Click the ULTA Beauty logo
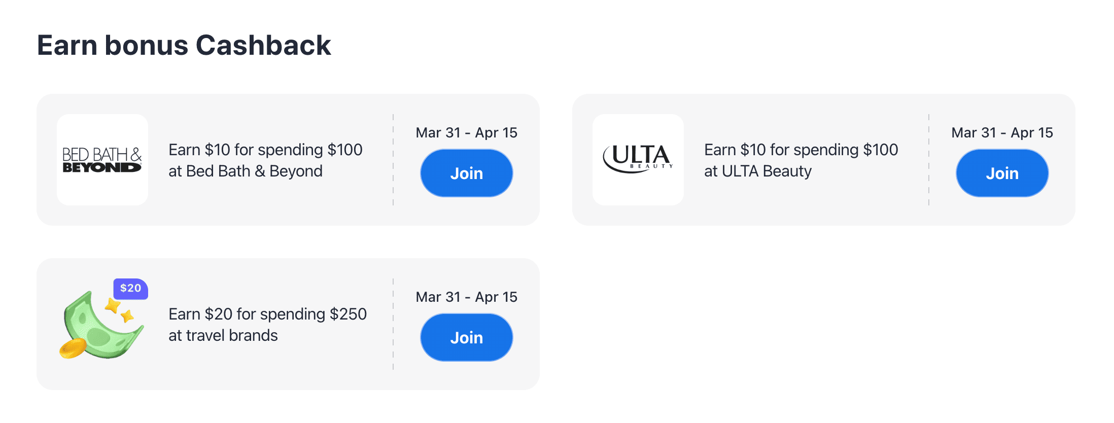 pos(638,159)
